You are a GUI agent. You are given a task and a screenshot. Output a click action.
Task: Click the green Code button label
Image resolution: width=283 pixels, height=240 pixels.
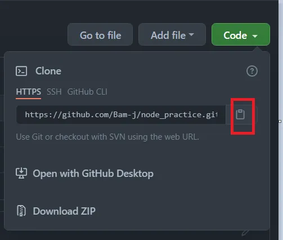click(x=235, y=35)
